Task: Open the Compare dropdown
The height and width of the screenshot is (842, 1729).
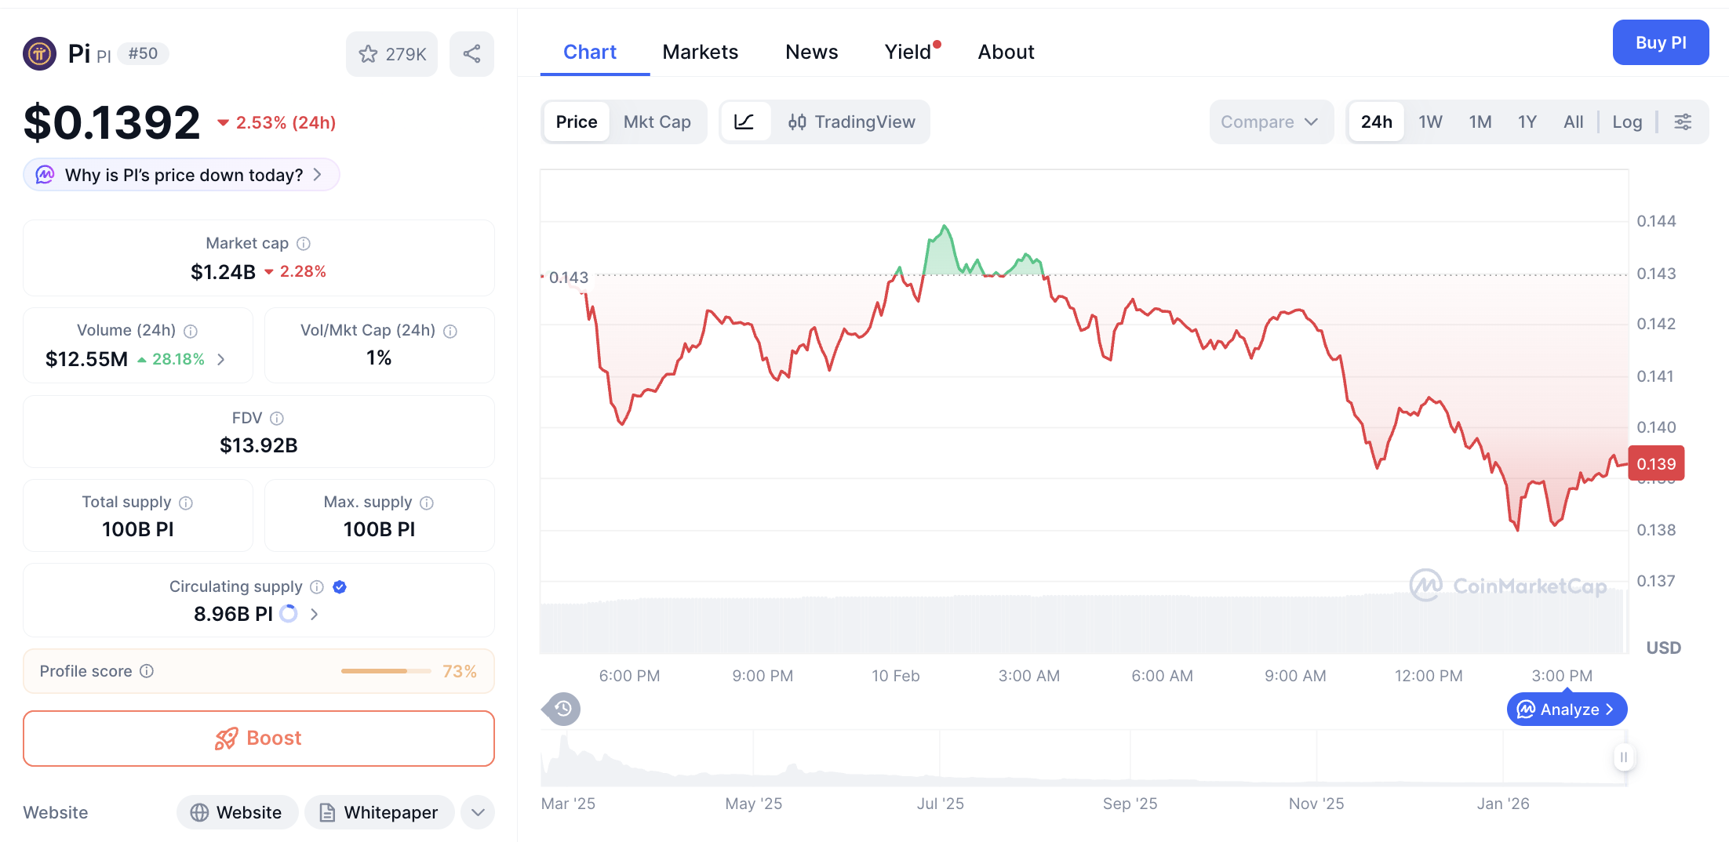Action: pyautogui.click(x=1271, y=122)
